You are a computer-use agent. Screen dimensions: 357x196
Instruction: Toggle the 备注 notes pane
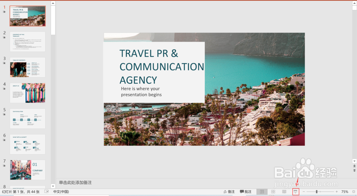pyautogui.click(x=229, y=192)
